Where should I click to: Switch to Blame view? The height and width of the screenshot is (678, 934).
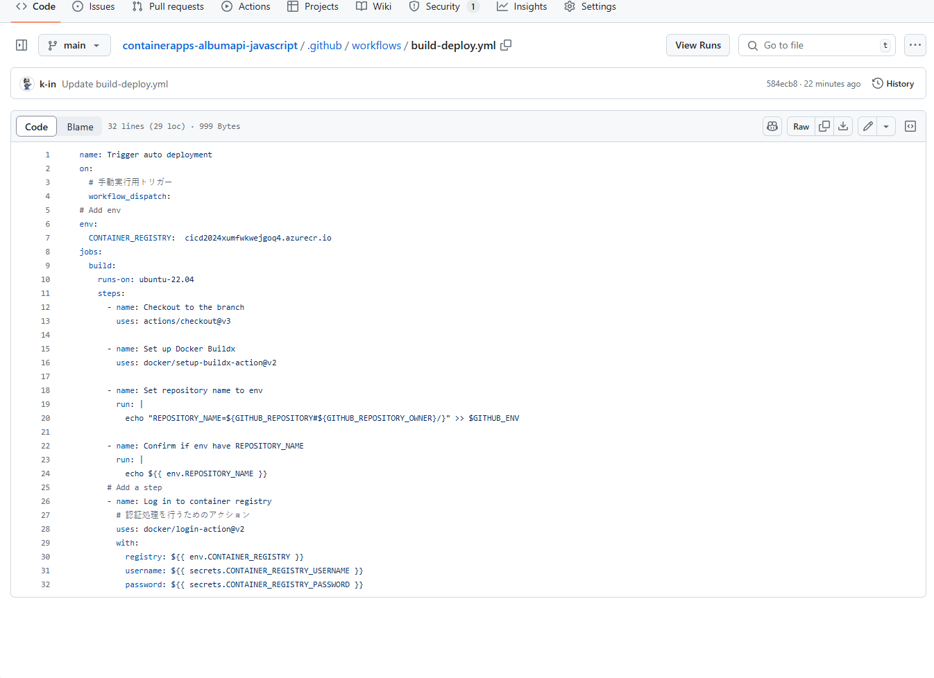coord(80,126)
